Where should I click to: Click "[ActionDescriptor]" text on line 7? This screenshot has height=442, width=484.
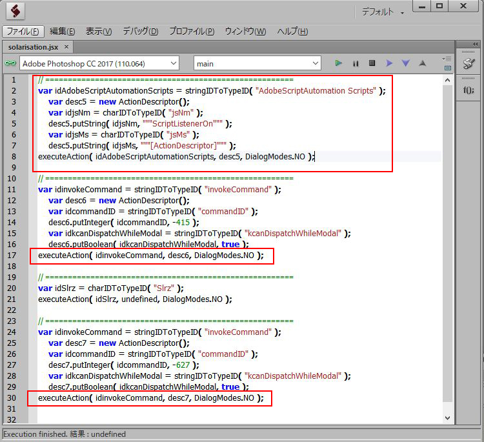183,146
